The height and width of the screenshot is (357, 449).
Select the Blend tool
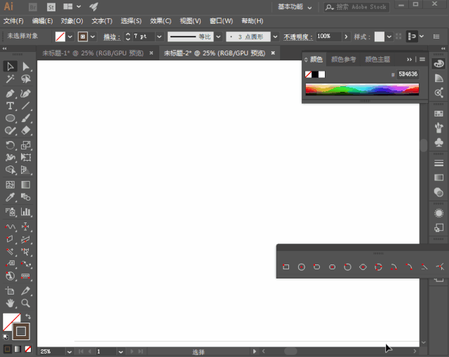26,197
